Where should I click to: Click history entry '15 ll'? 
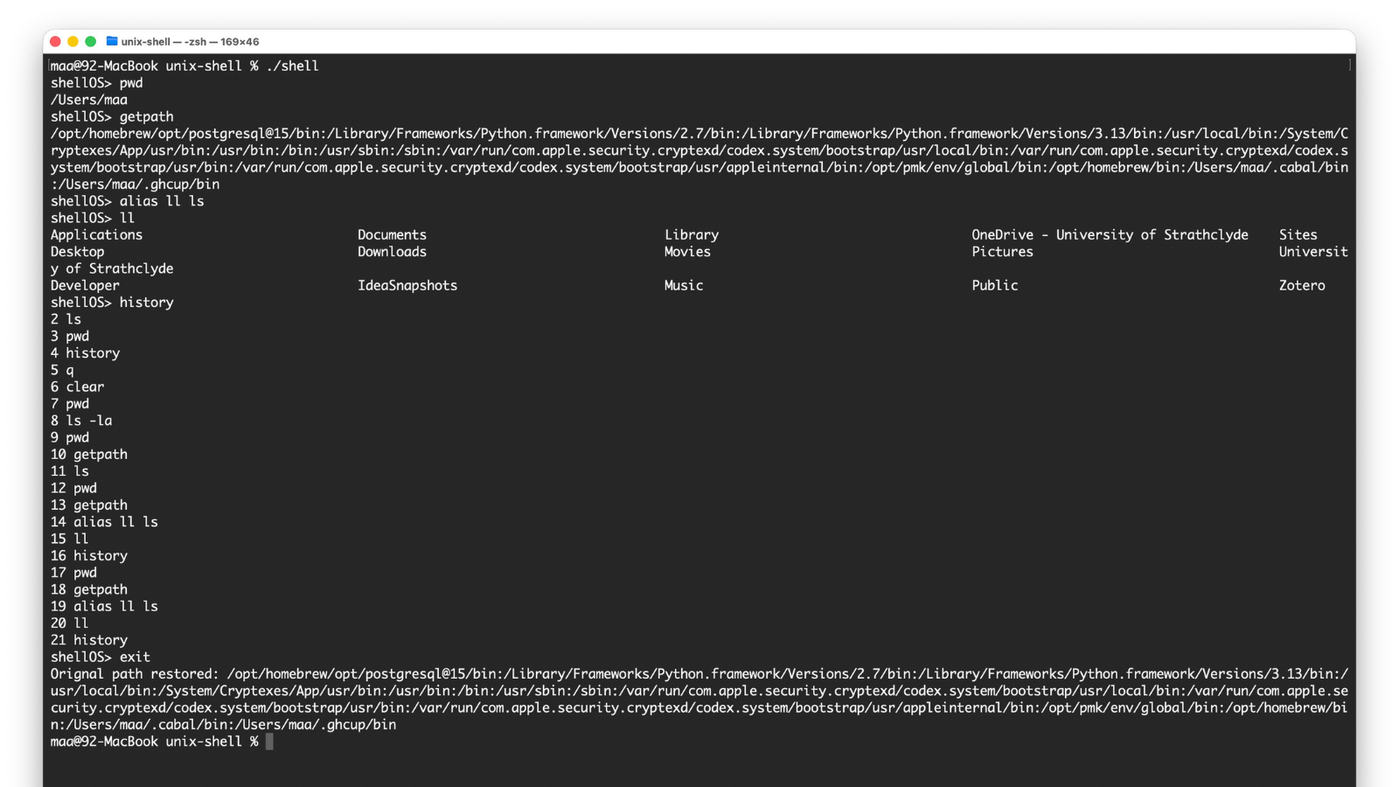[x=70, y=539]
